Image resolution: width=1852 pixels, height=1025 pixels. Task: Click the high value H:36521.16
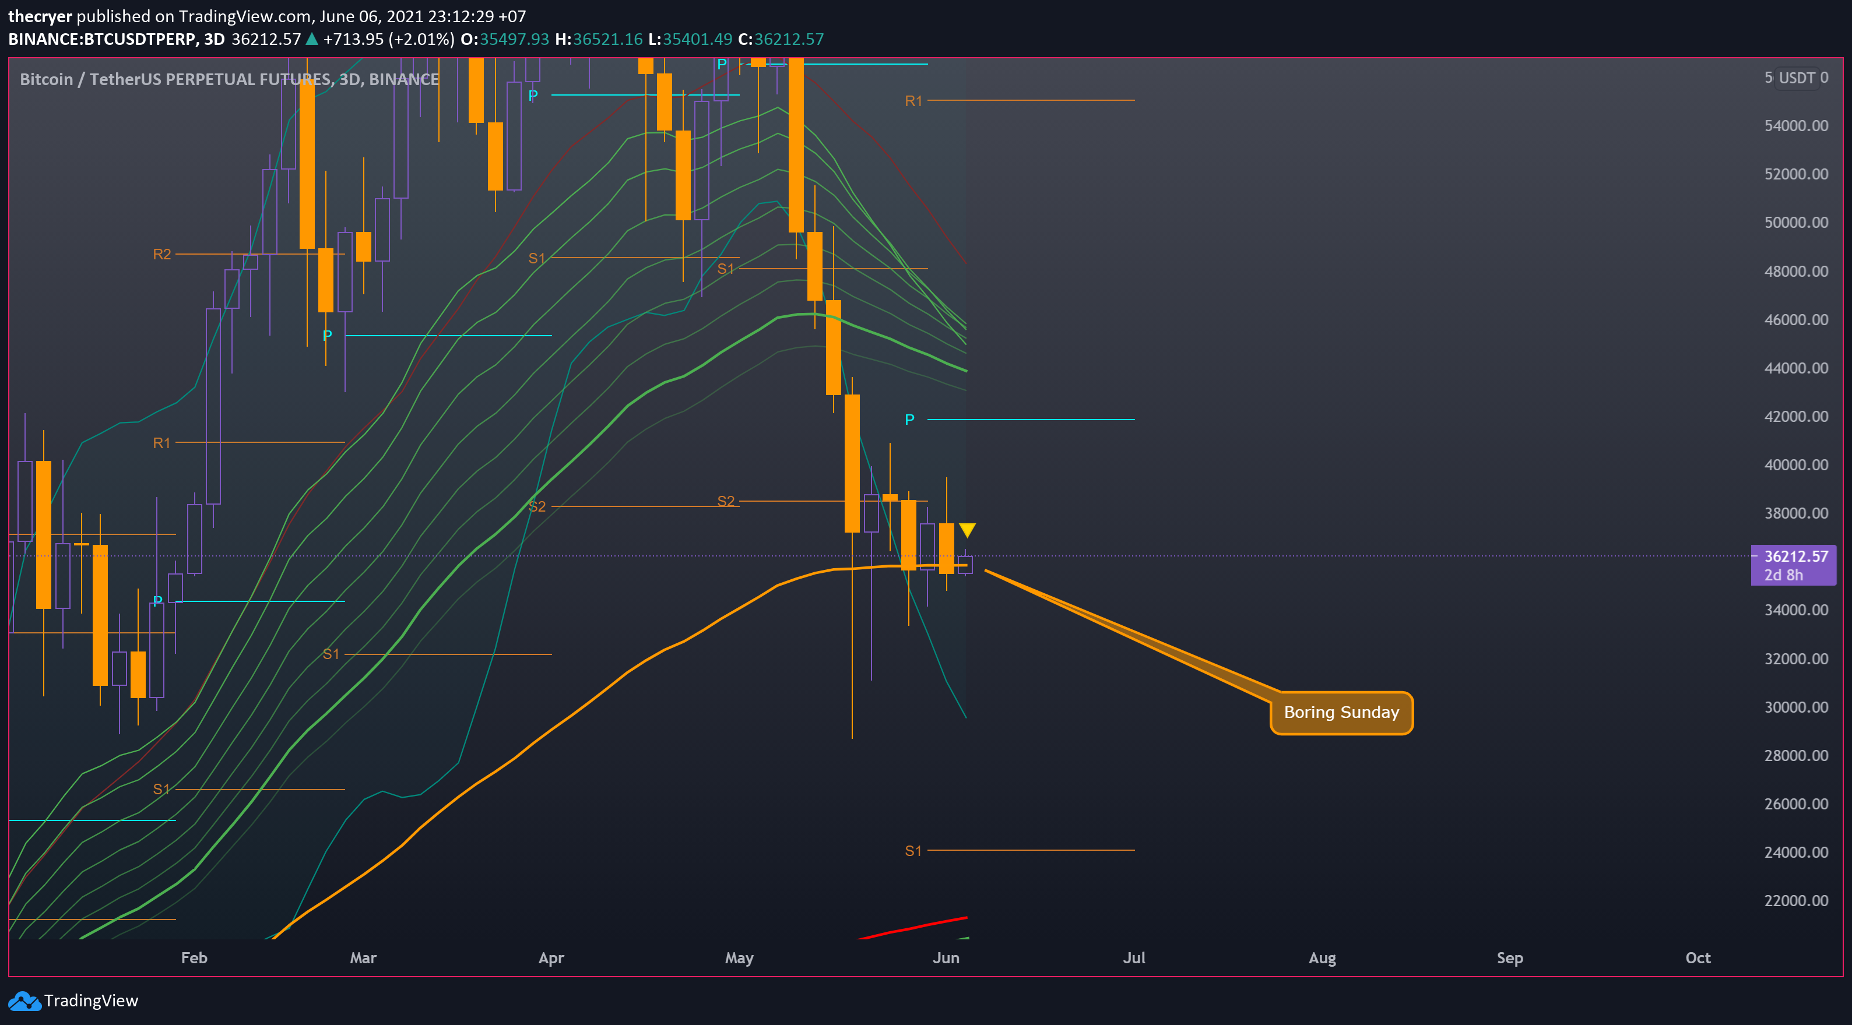599,39
